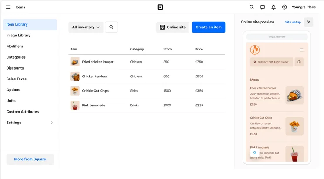Open the notifications bell
The image size is (324, 179).
click(x=273, y=7)
